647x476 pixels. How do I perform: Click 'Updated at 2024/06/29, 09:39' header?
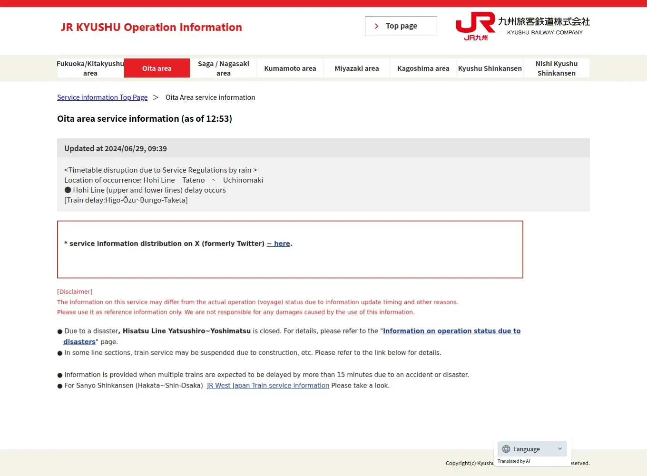tap(116, 148)
